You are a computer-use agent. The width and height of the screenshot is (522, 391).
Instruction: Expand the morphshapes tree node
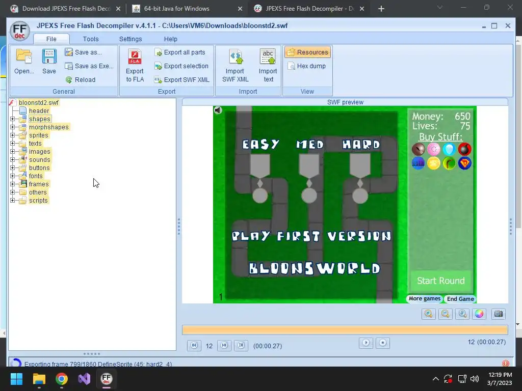(13, 127)
